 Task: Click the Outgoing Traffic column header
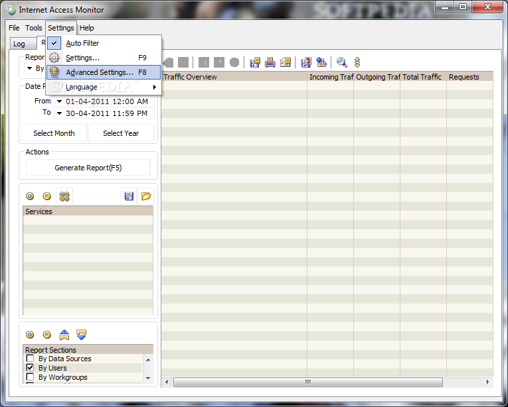[x=377, y=77]
